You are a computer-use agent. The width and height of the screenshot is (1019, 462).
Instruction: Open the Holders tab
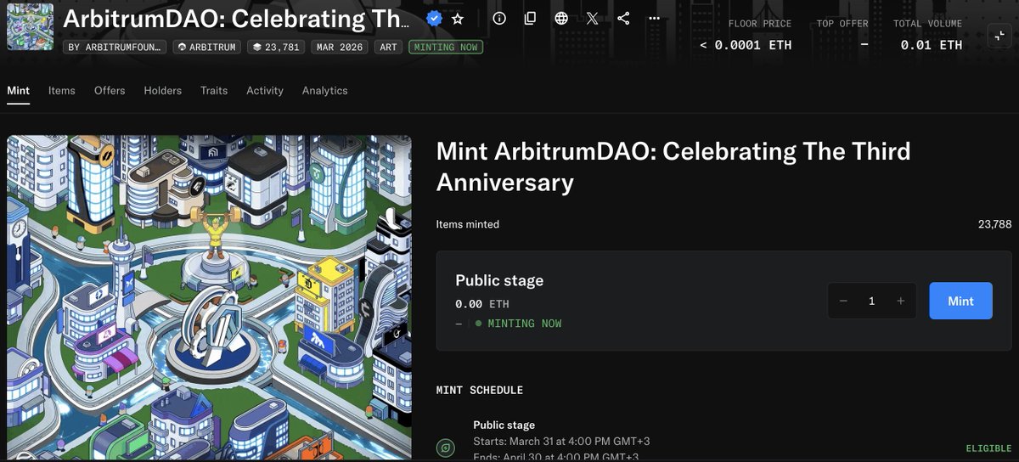[x=163, y=90]
